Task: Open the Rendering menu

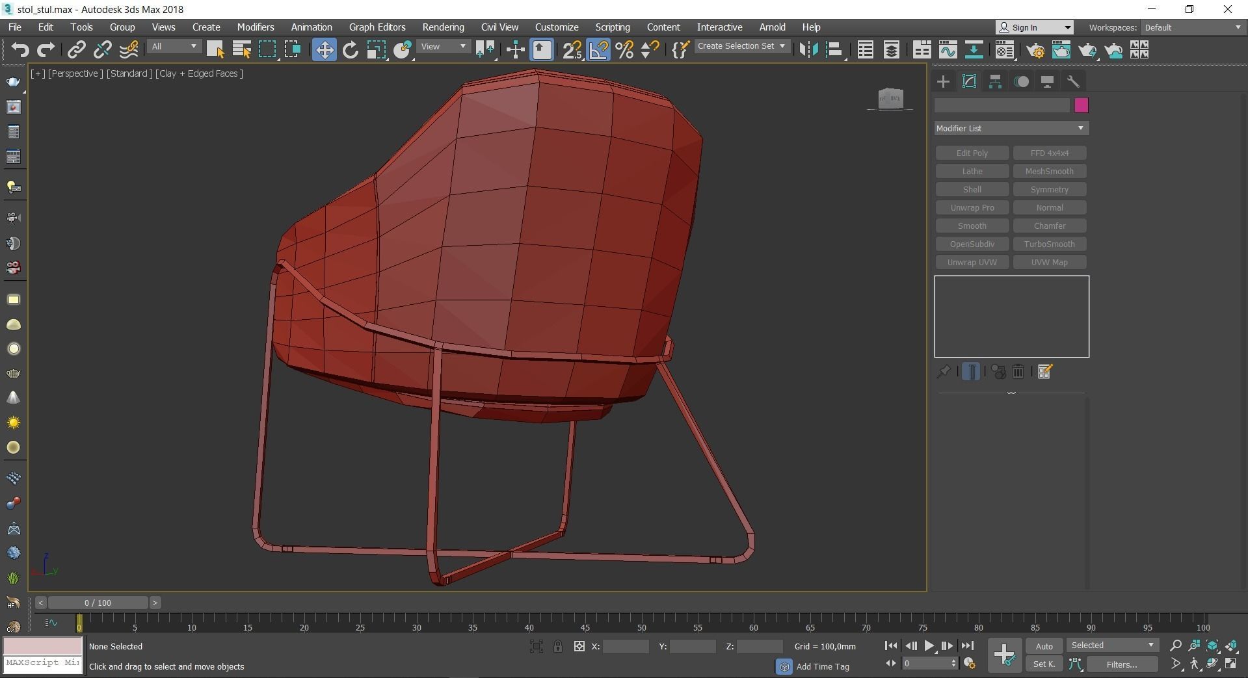Action: tap(443, 27)
